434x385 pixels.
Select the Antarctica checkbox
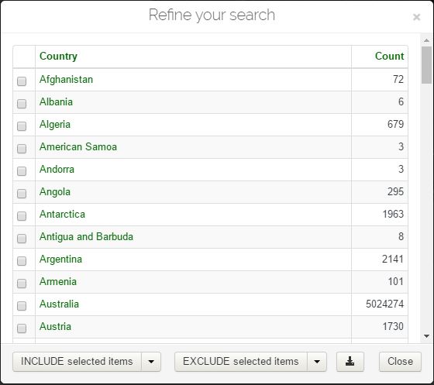(22, 216)
